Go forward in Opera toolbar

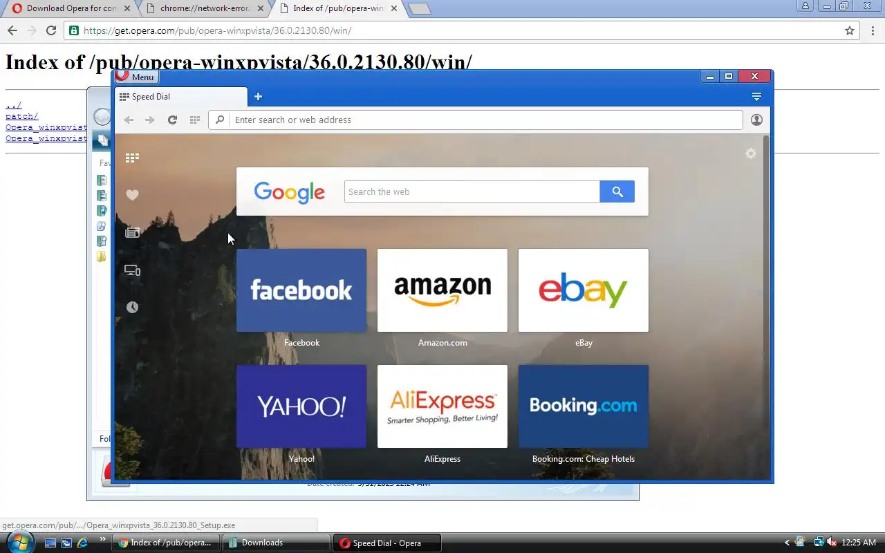150,120
